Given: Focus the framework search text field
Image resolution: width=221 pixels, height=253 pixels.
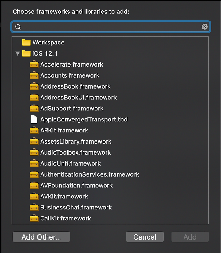Looking at the screenshot, I should [x=111, y=27].
